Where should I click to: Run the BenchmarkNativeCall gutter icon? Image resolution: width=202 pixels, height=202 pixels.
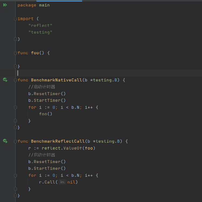coord(5,80)
